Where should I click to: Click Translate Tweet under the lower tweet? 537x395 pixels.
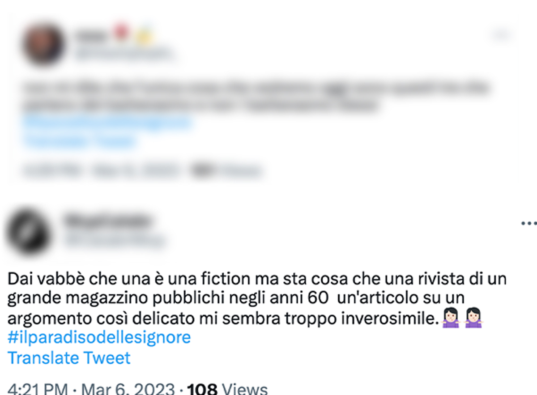[x=69, y=358]
